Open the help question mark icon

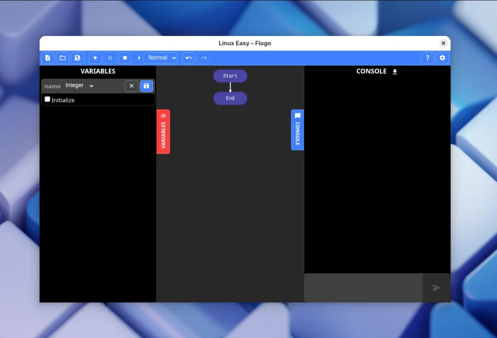427,58
